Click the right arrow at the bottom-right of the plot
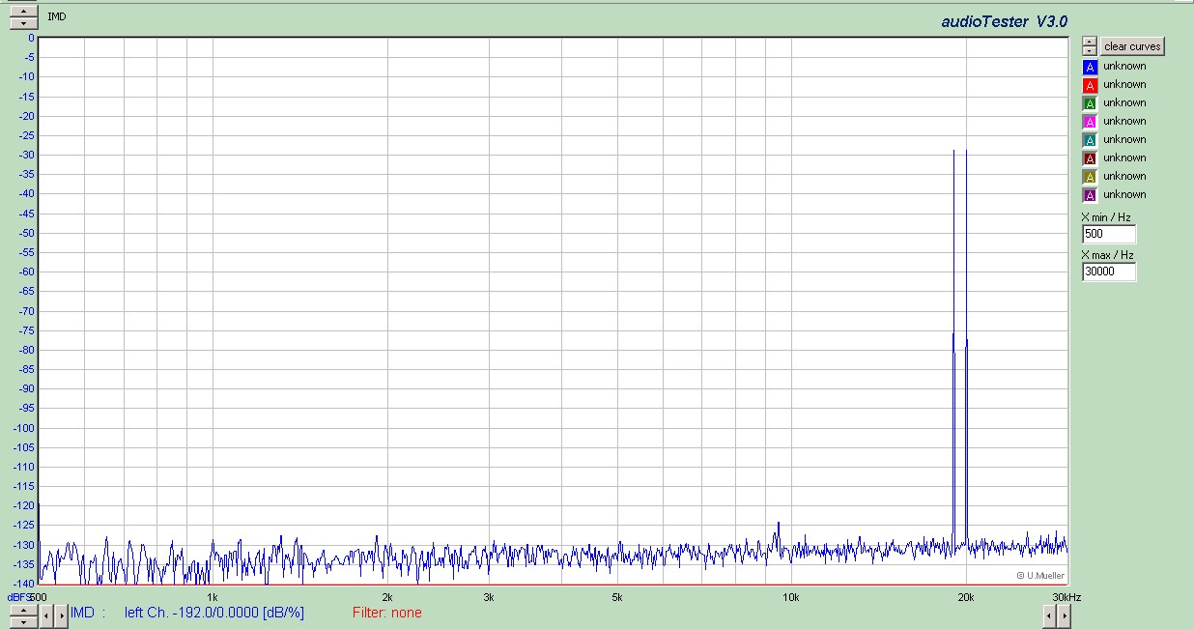This screenshot has width=1194, height=629. [1064, 615]
